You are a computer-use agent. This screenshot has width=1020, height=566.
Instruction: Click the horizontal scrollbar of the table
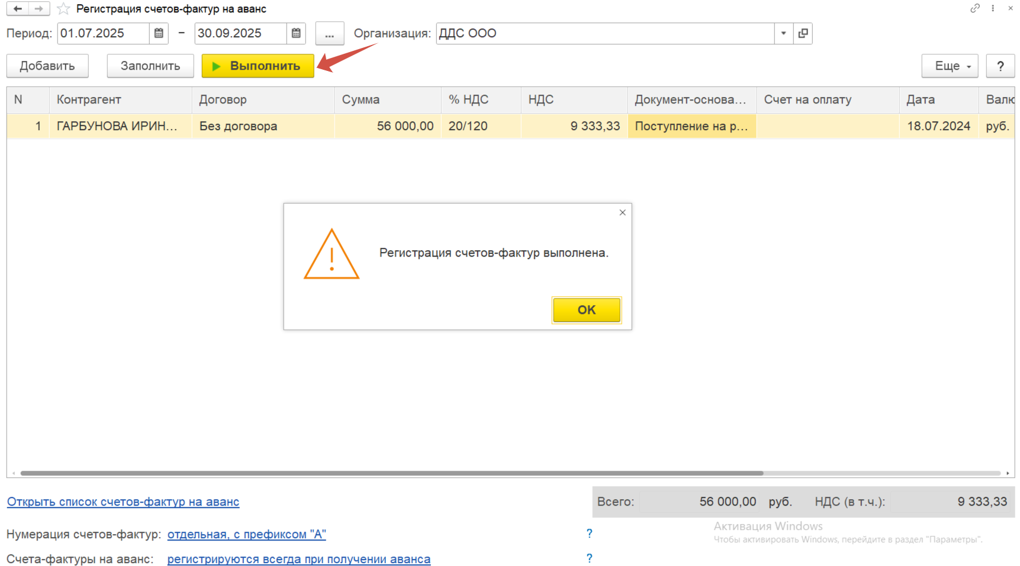(x=391, y=473)
